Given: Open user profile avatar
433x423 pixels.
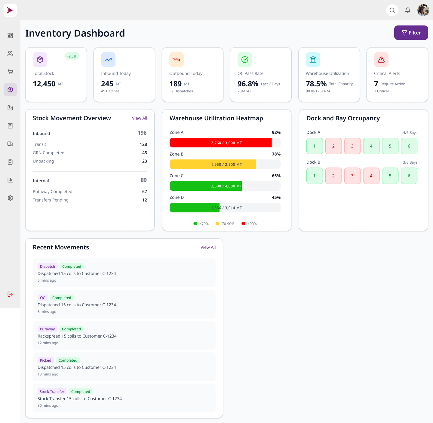Looking at the screenshot, I should click(x=423, y=10).
